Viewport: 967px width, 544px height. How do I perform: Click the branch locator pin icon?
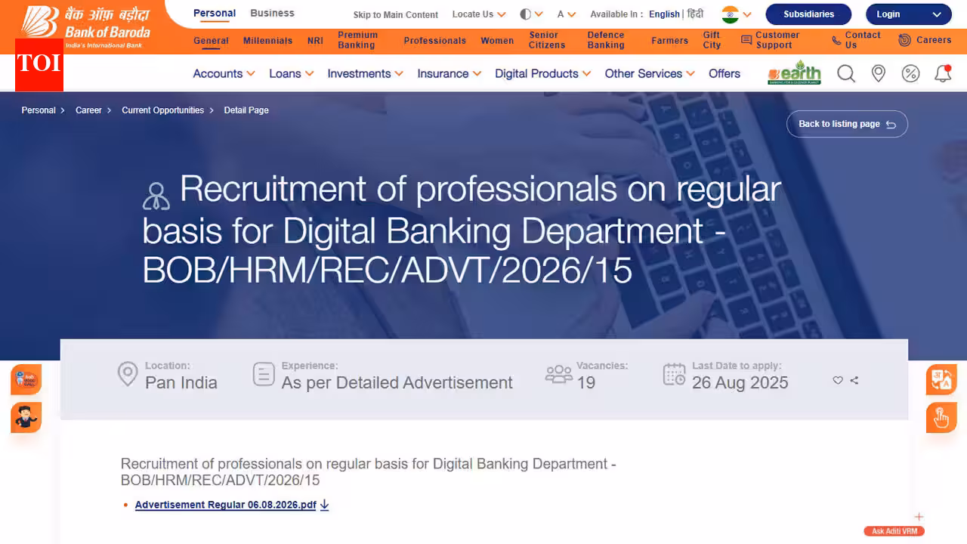(x=878, y=73)
